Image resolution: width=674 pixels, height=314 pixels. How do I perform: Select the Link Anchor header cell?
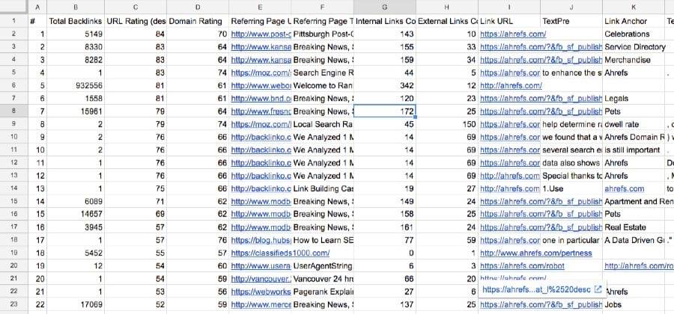click(633, 21)
